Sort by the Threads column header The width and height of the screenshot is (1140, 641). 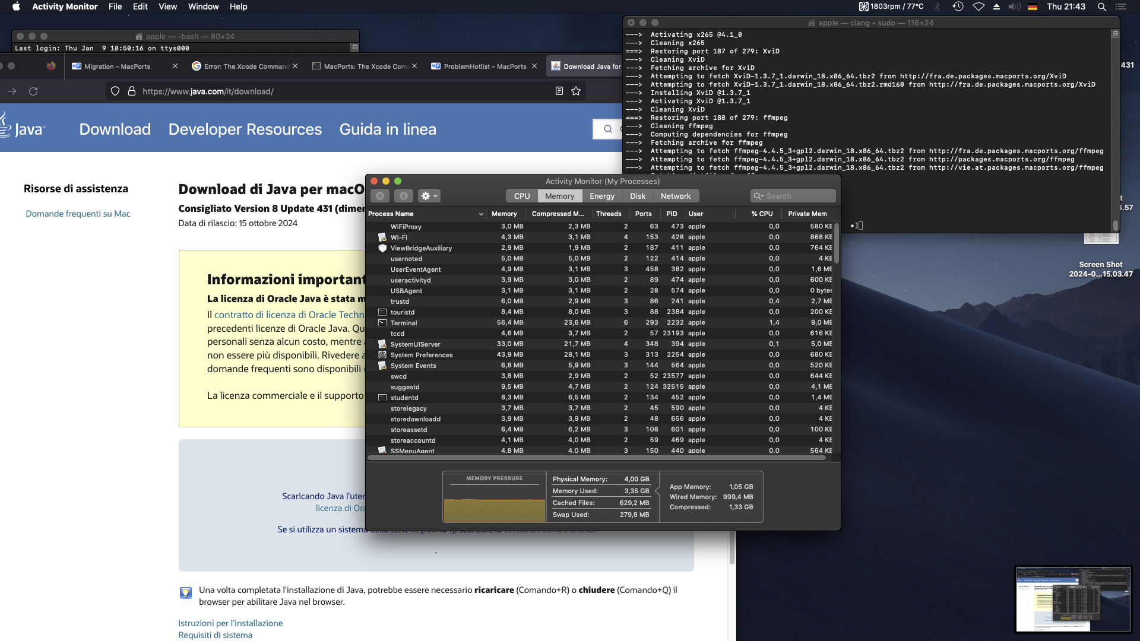(x=609, y=214)
